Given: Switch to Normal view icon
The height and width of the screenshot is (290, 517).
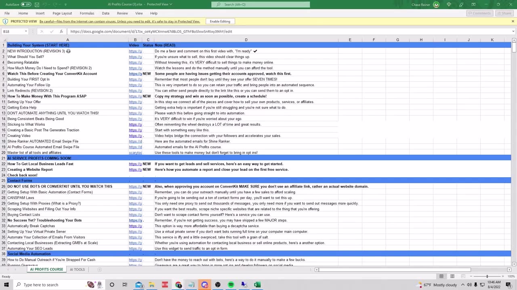Looking at the screenshot, I should tap(441, 276).
